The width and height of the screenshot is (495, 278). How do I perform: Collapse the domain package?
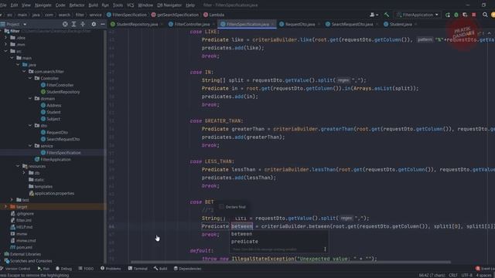point(30,98)
